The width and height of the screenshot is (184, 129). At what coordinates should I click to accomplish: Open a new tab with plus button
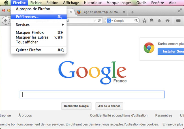132,12
